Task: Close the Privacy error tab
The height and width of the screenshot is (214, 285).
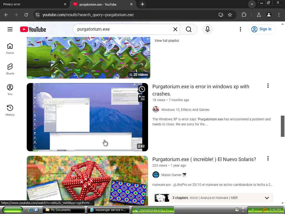Action: point(65,4)
